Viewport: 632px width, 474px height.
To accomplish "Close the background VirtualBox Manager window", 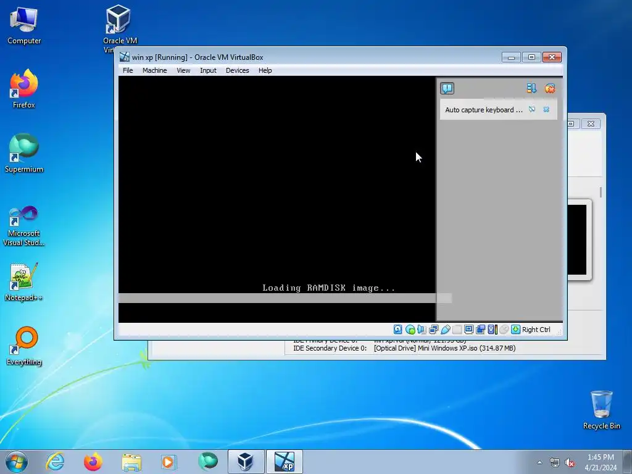I will click(591, 123).
